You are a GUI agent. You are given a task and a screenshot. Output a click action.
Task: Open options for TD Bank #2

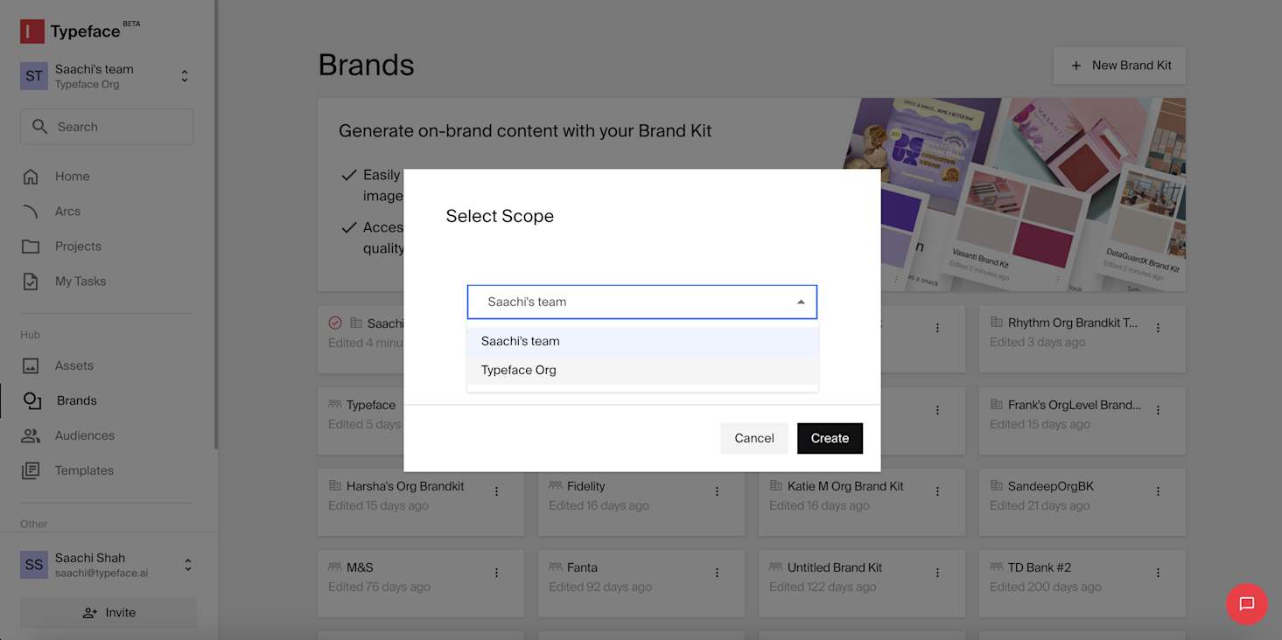1158,573
